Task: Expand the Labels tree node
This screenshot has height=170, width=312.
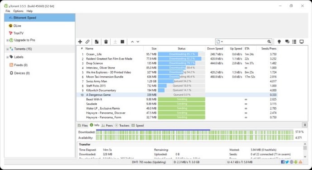Action: point(7,57)
